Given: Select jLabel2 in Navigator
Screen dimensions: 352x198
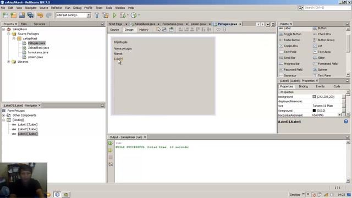Looking at the screenshot, I should click(x=28, y=129).
